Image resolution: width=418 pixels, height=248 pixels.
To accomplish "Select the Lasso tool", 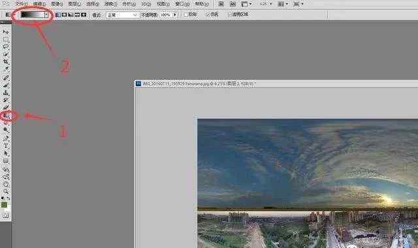I will 6,47.
